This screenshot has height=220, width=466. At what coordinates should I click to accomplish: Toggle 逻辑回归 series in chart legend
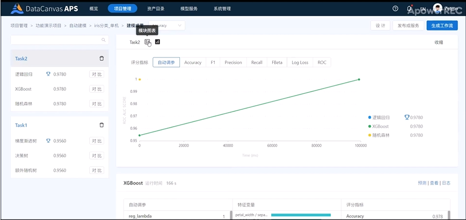pos(381,117)
